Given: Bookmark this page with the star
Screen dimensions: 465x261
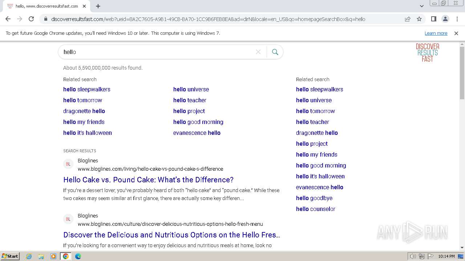Looking at the screenshot, I should click(x=419, y=19).
